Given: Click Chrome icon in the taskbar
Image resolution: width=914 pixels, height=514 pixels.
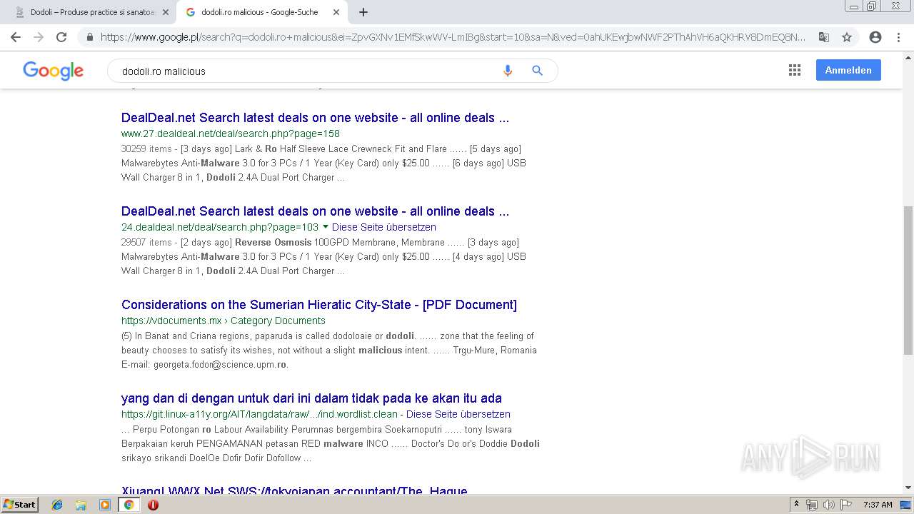Looking at the screenshot, I should click(x=129, y=505).
